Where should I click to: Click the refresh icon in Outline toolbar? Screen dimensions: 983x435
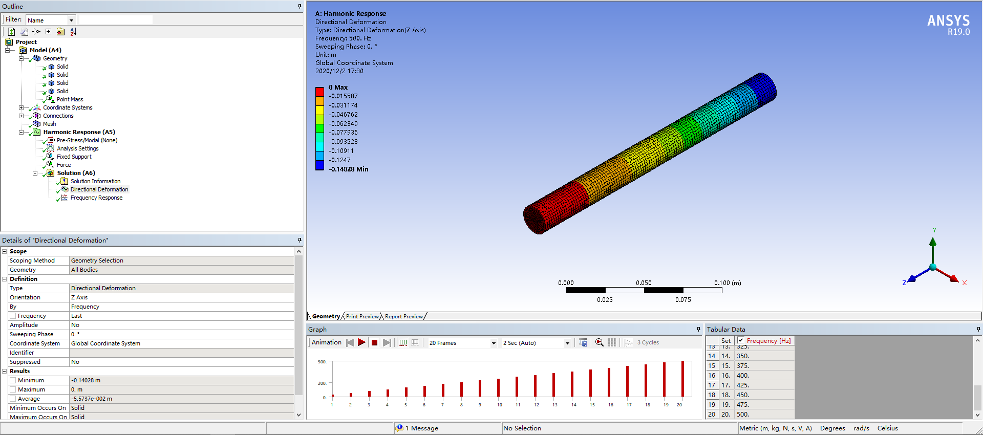tap(11, 32)
